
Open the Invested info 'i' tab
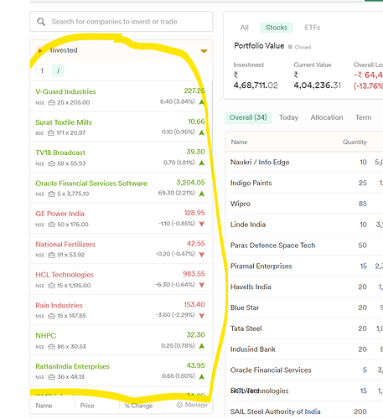point(58,70)
